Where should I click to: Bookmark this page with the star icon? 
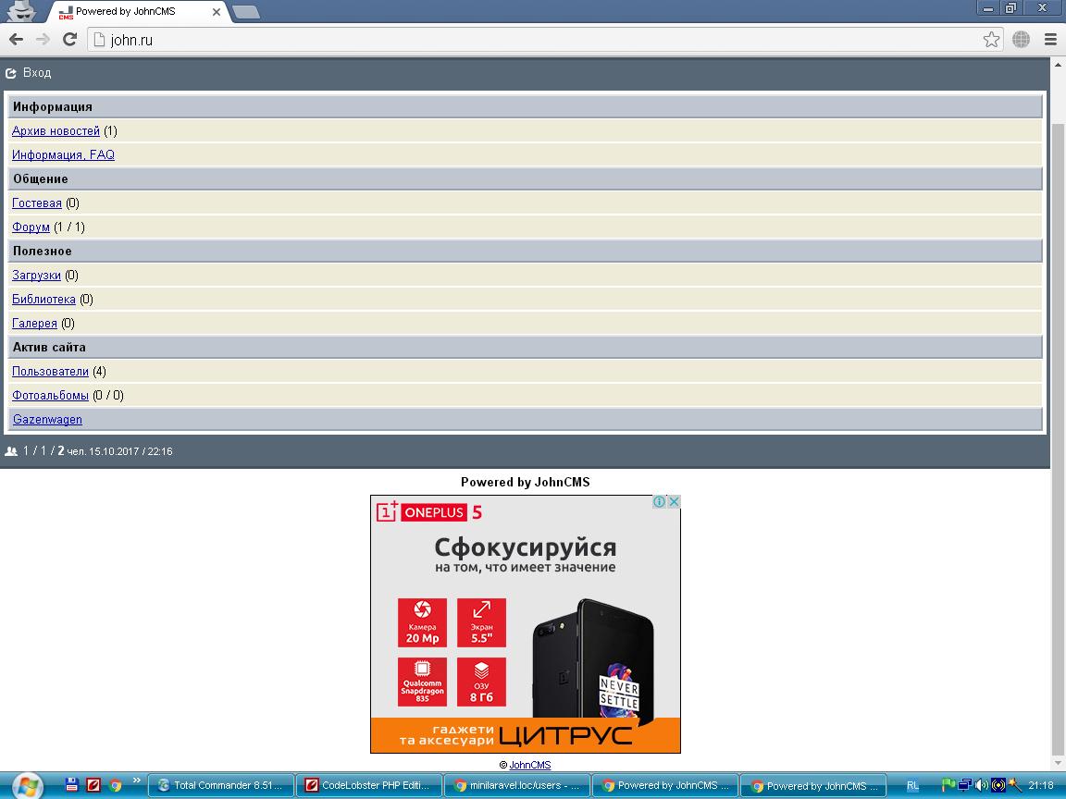coord(991,40)
